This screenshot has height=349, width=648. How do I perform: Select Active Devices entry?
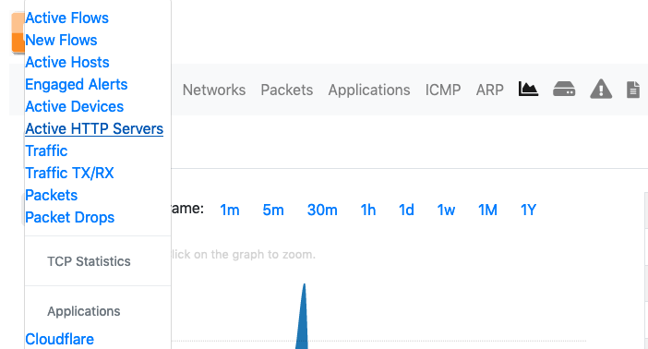[75, 106]
